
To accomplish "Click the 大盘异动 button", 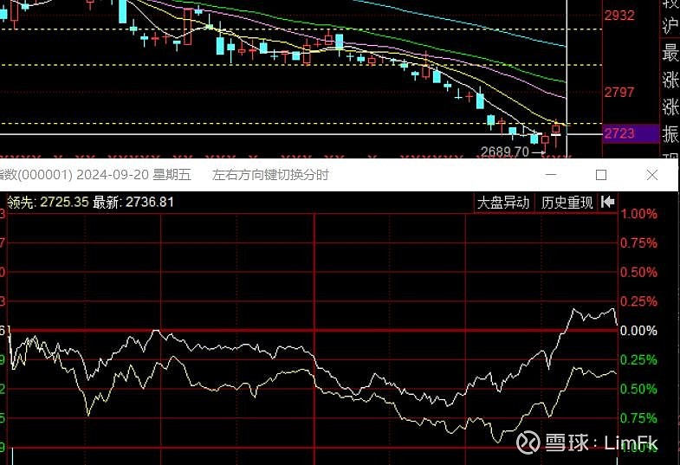I will pyautogui.click(x=503, y=203).
